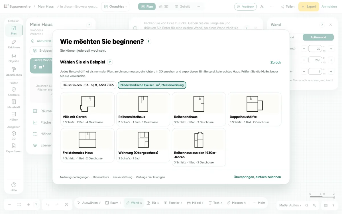Image resolution: width=342 pixels, height=214 pixels.
Task: Select the Tür tool in the bottom toolbar
Action: pos(153,203)
